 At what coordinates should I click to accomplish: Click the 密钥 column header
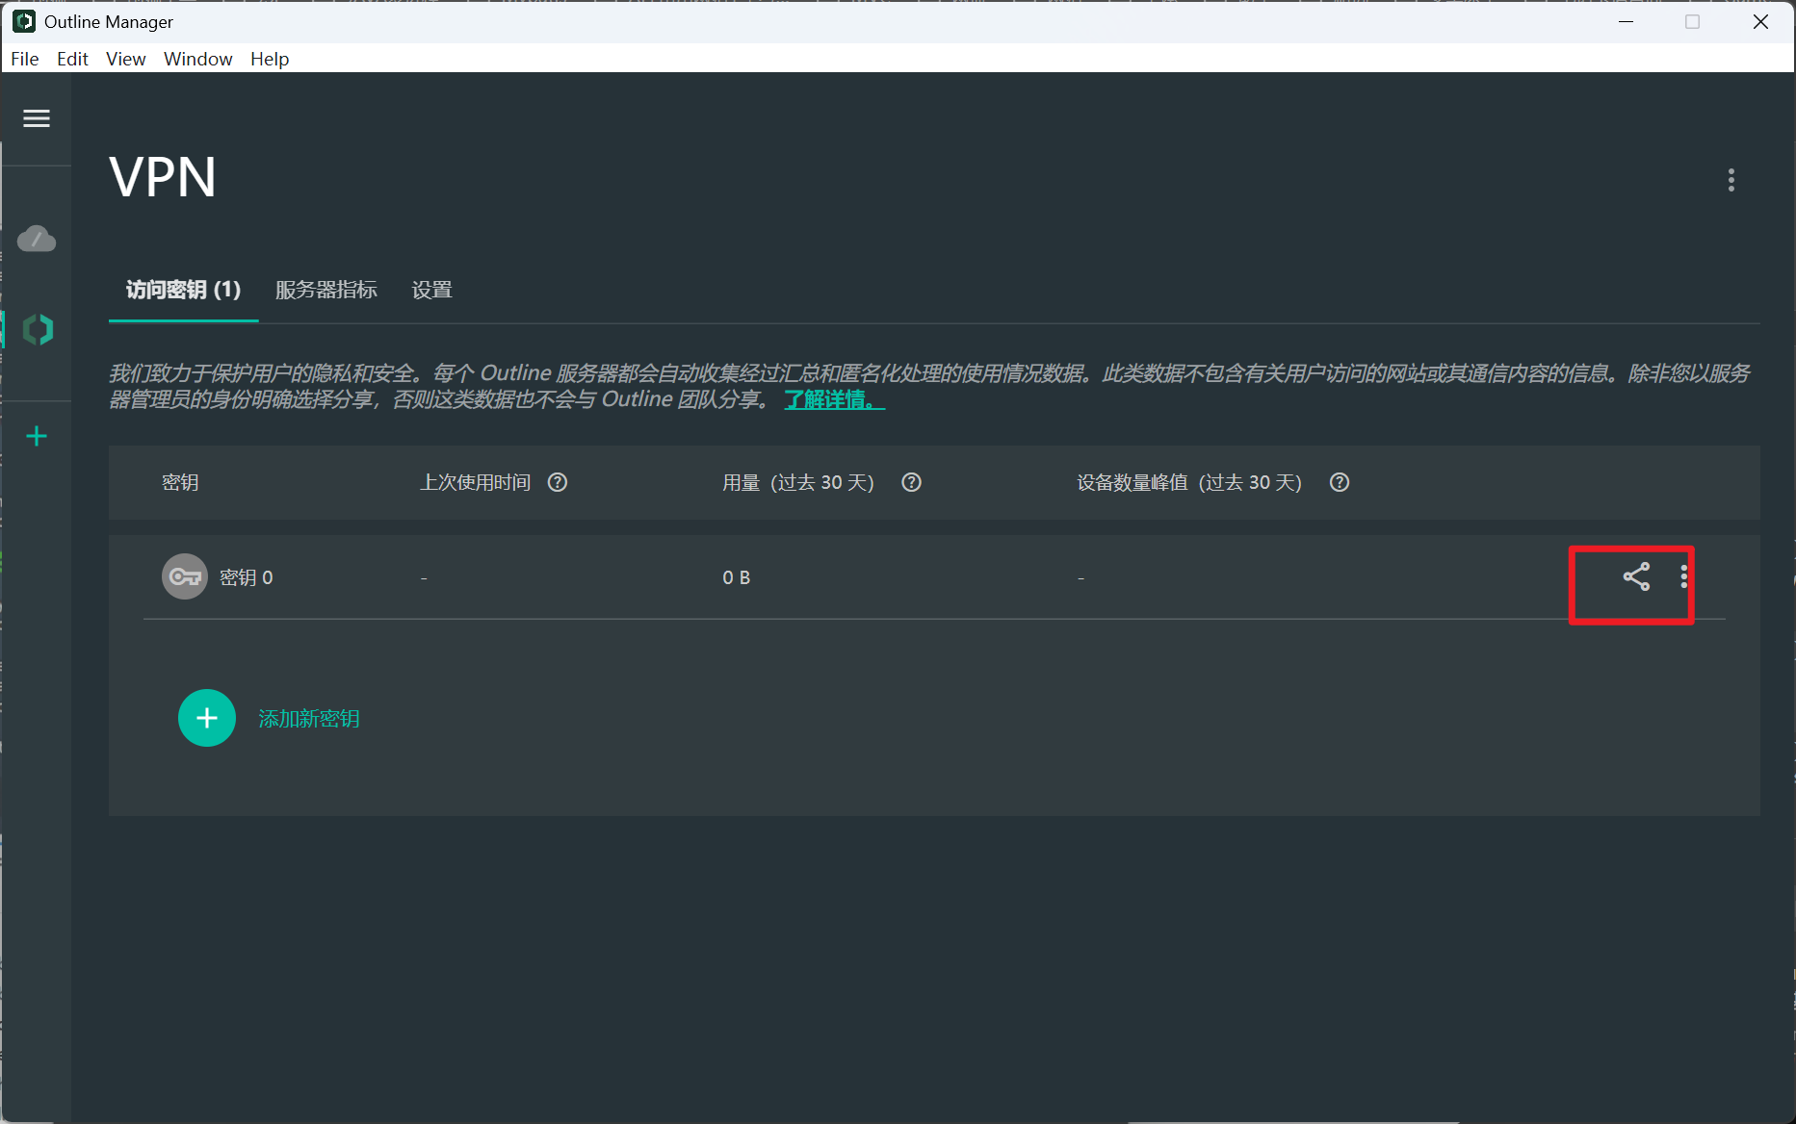pos(180,482)
